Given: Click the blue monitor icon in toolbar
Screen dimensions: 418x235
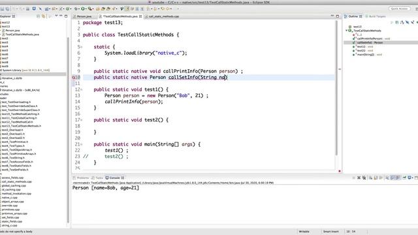Looking at the screenshot, I should (34, 8).
